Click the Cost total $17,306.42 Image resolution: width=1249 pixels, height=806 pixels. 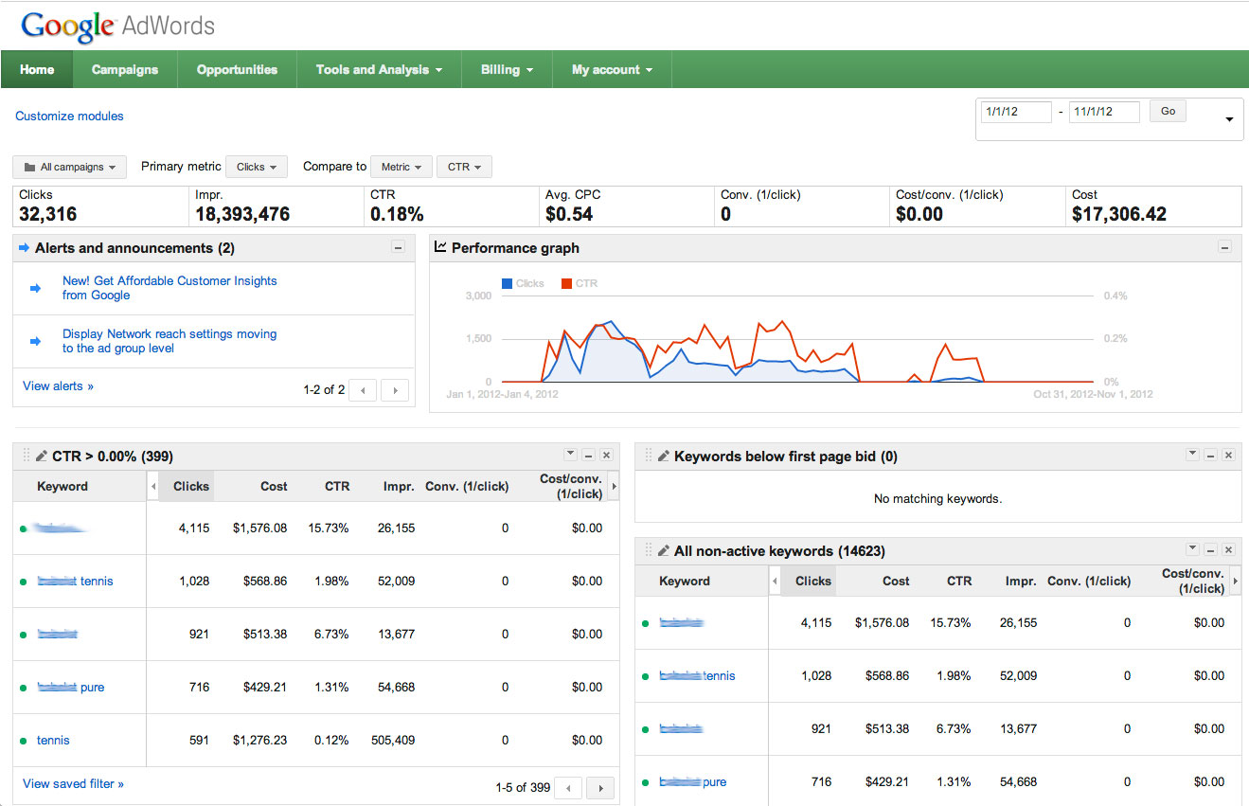1119,214
